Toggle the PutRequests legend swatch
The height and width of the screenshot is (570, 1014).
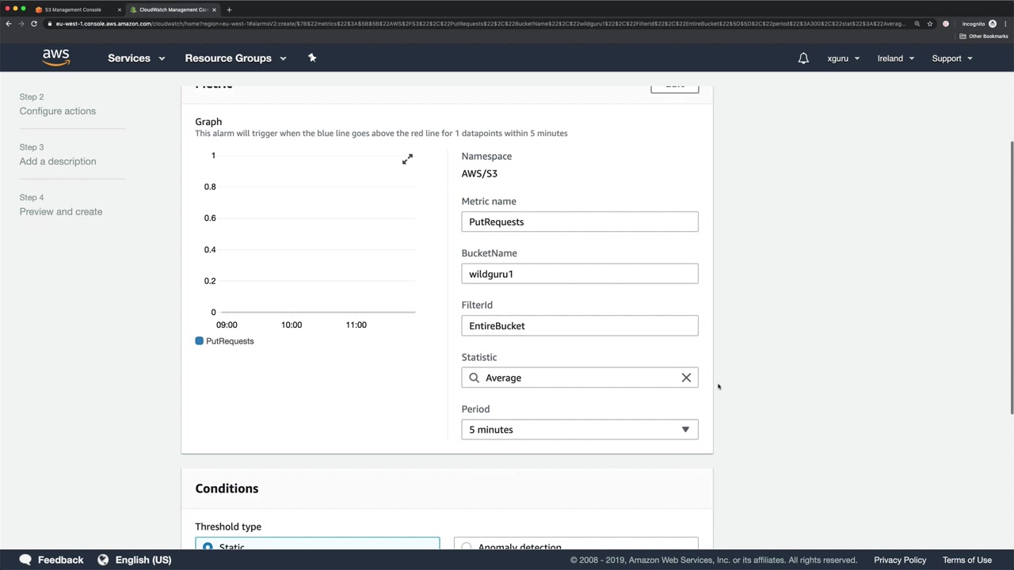coord(200,341)
